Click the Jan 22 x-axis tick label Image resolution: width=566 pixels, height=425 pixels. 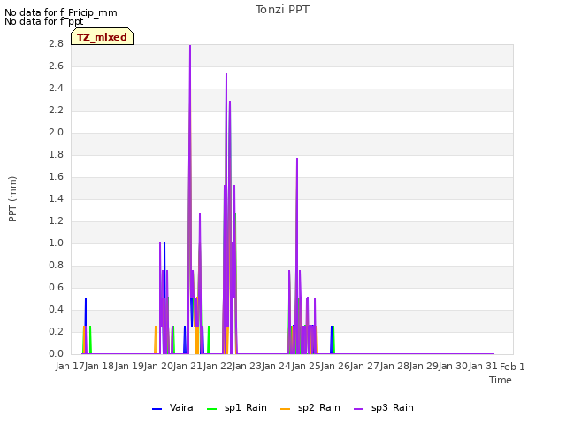coord(218,367)
